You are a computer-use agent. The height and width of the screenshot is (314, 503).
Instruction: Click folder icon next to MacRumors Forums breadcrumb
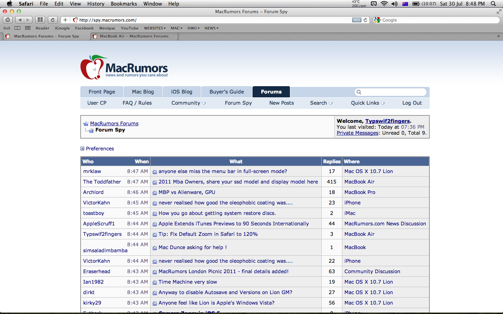86,124
